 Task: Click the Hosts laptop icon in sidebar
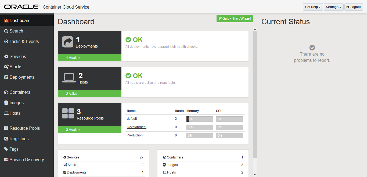[x=6, y=113]
